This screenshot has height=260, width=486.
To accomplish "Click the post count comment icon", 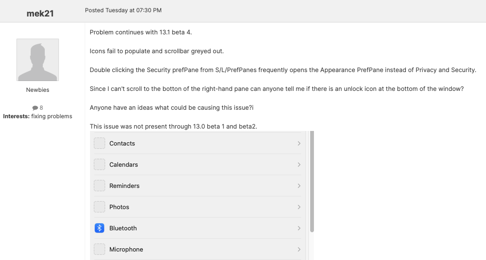I will tap(35, 108).
